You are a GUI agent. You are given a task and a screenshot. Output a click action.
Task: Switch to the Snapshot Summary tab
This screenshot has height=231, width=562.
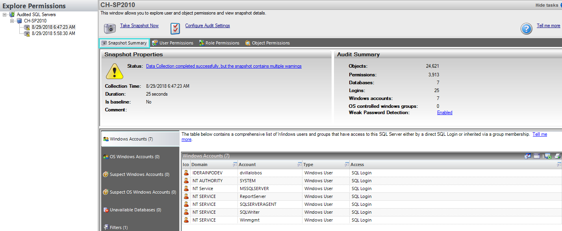click(124, 43)
